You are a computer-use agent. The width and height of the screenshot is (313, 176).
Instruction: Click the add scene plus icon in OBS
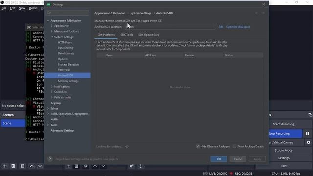tap(5, 166)
